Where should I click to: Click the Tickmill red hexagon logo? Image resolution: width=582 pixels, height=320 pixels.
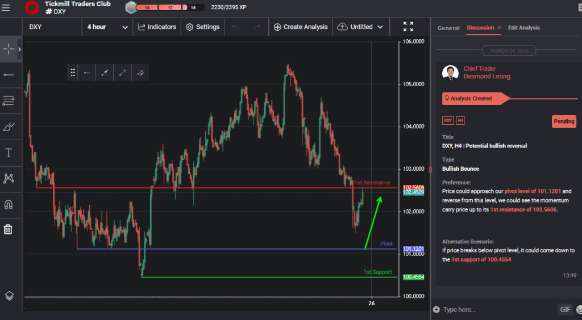point(32,8)
